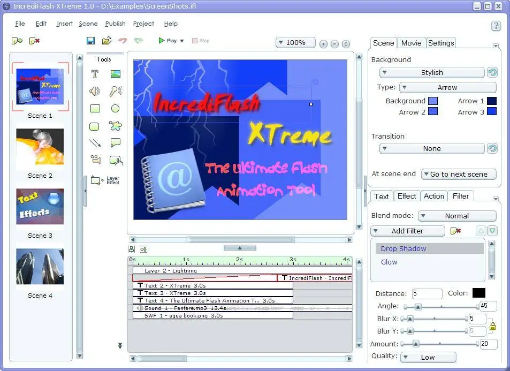Move the filter up in the list
The height and width of the screenshot is (371, 510).
(481, 231)
